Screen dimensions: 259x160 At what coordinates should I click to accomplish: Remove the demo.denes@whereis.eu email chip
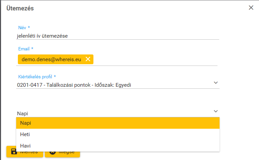(x=88, y=59)
